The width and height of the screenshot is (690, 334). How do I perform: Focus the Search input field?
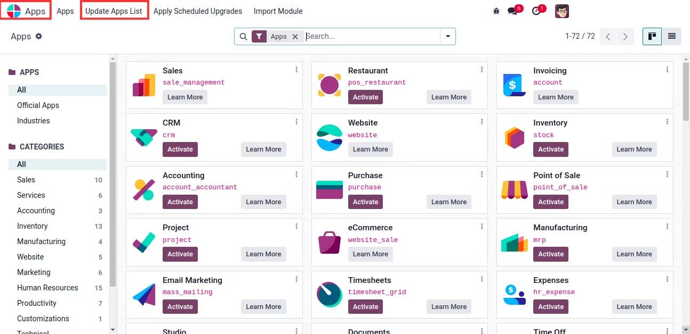coord(372,36)
